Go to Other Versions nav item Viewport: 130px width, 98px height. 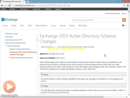pyautogui.click(x=41, y=26)
